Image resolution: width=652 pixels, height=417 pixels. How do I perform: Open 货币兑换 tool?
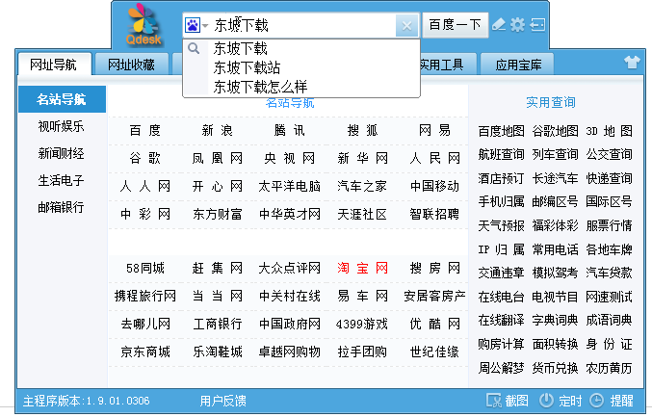[x=555, y=368]
